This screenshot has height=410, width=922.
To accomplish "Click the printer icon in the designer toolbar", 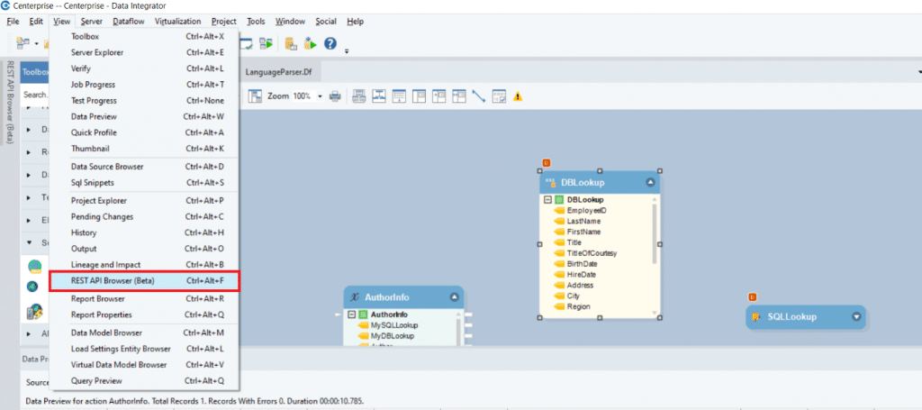I will pyautogui.click(x=335, y=96).
